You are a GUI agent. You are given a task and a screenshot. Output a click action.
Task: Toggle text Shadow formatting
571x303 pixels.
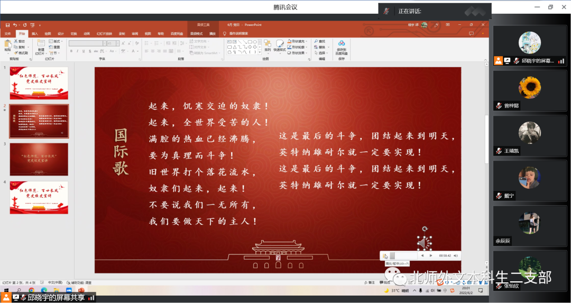[x=90, y=51]
